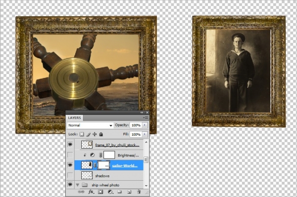Click the layers list scrollbar handle
The height and width of the screenshot is (197, 297).
146,160
